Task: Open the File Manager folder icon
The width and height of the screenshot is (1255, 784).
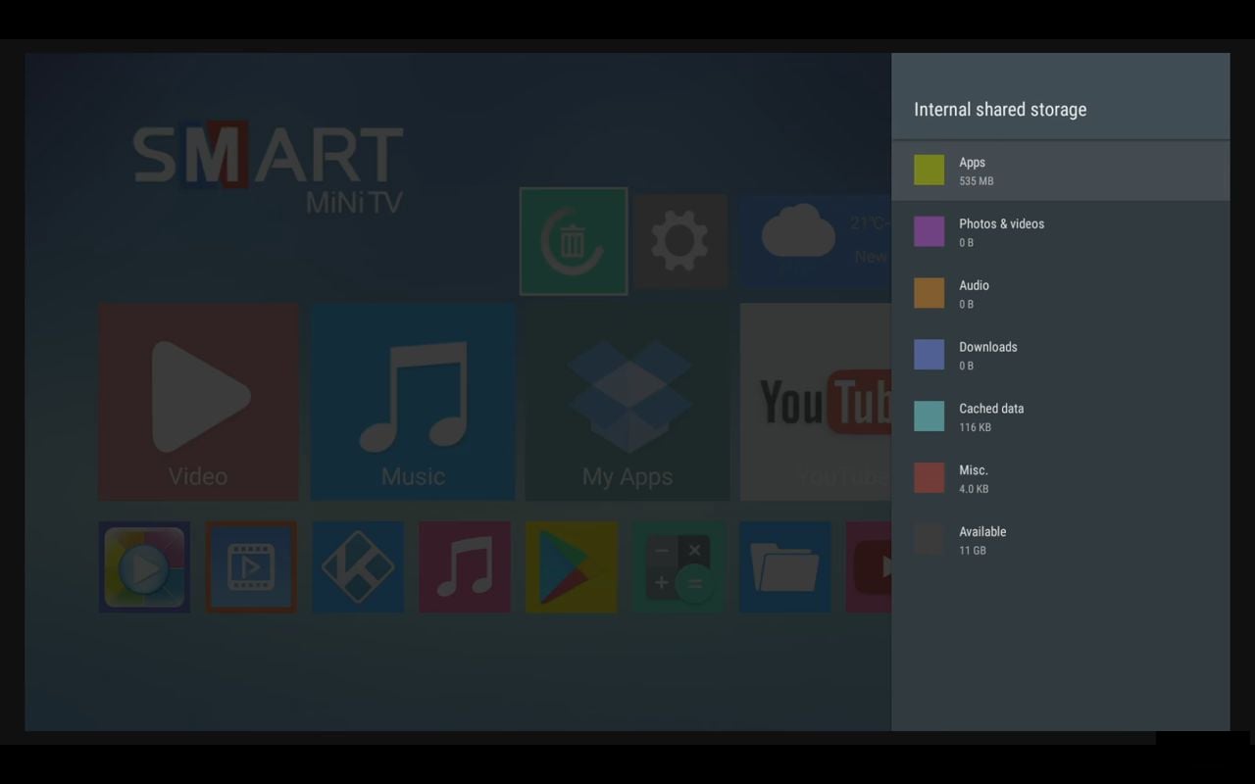Action: [785, 566]
